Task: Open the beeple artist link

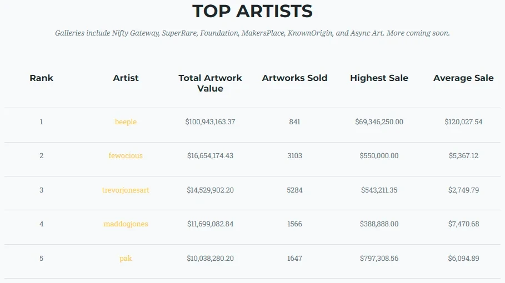Action: [x=126, y=122]
